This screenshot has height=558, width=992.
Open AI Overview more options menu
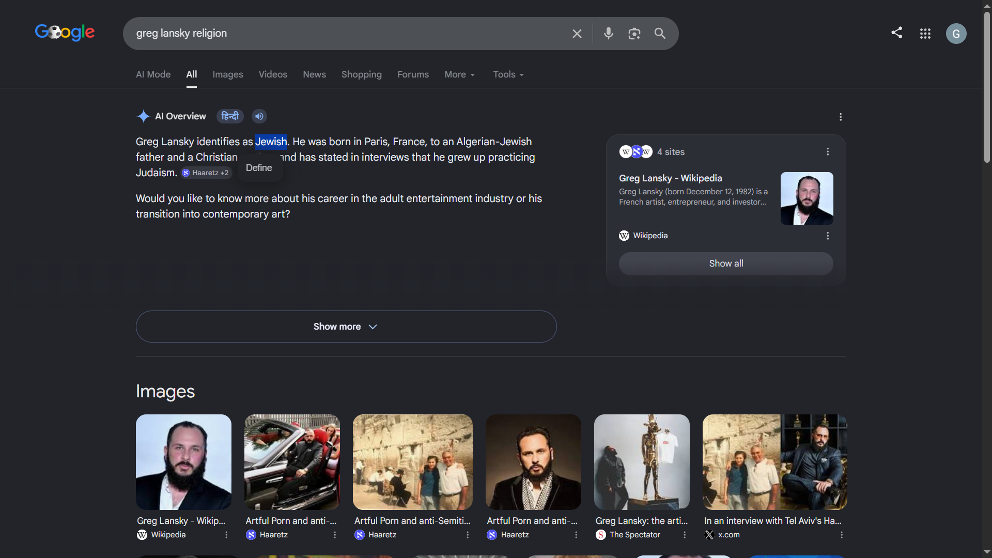841,117
